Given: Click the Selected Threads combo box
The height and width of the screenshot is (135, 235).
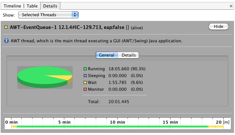Looking at the screenshot, I should click(48, 15).
